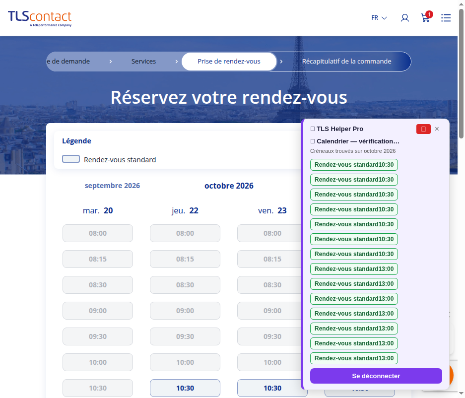The width and height of the screenshot is (465, 398).
Task: Click the 10:30 slot under mar. 20
Action: [x=98, y=388]
